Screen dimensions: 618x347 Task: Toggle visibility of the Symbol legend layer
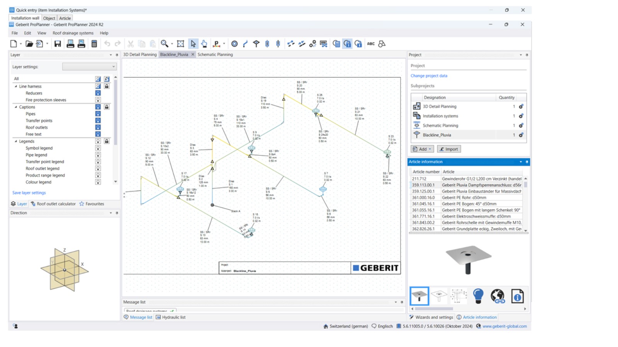[98, 148]
